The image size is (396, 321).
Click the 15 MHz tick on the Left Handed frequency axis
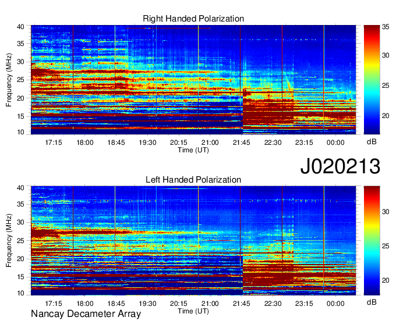point(20,277)
